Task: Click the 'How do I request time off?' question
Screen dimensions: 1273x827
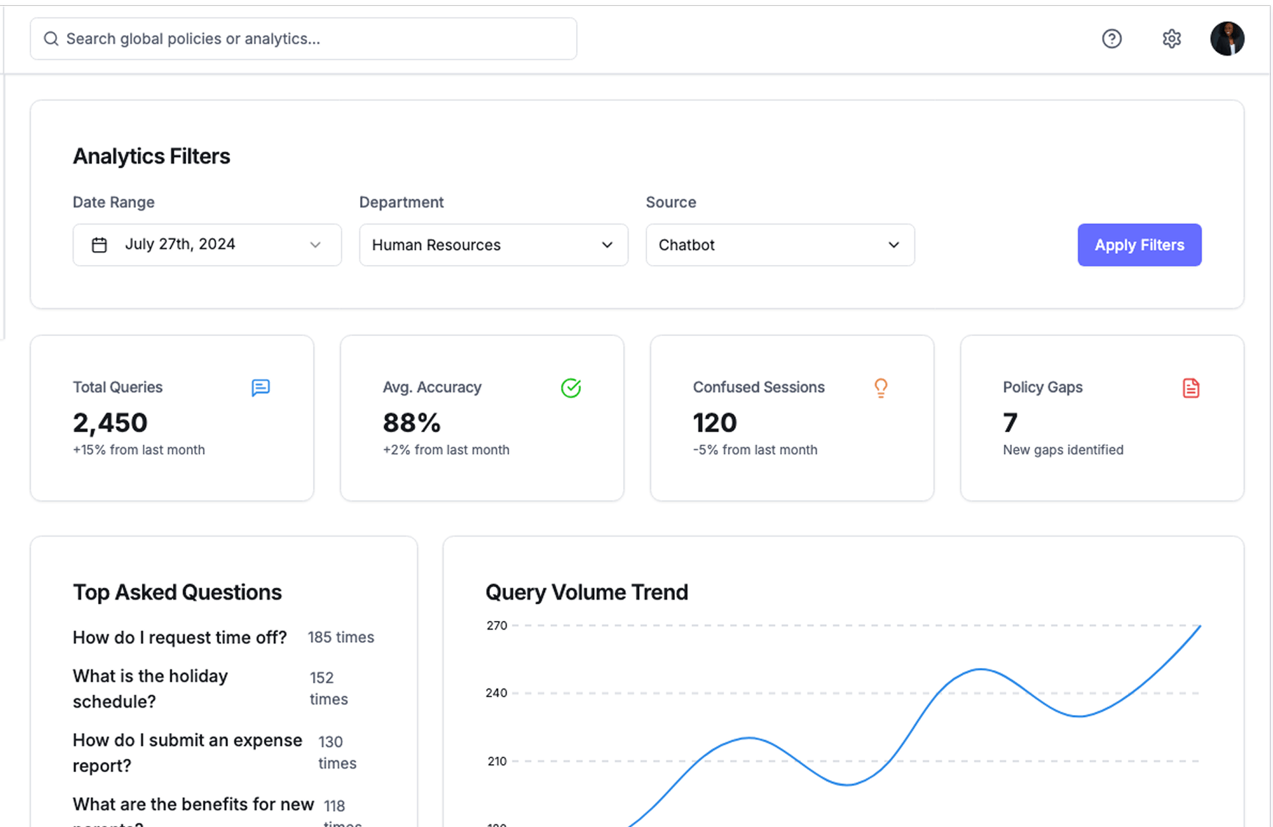Action: [180, 637]
